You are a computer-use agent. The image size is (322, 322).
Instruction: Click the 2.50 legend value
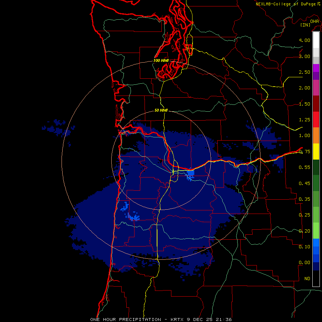[x=304, y=72]
